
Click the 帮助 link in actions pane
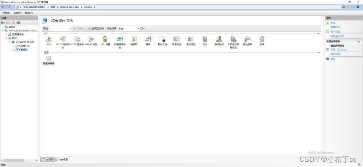tap(333, 59)
